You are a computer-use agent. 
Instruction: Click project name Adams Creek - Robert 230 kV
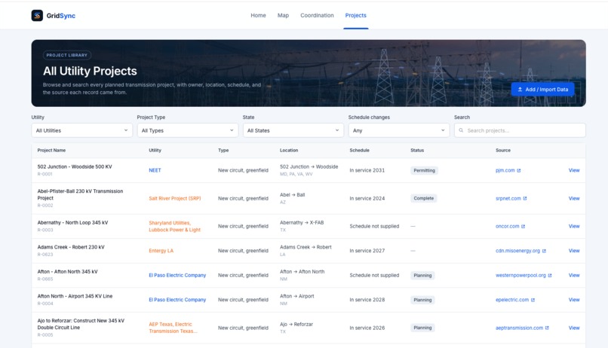click(x=71, y=247)
